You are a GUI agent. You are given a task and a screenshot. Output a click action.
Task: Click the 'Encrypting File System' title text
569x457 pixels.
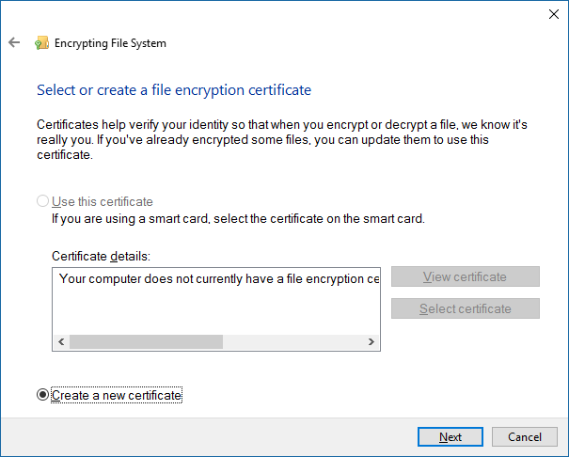click(111, 43)
